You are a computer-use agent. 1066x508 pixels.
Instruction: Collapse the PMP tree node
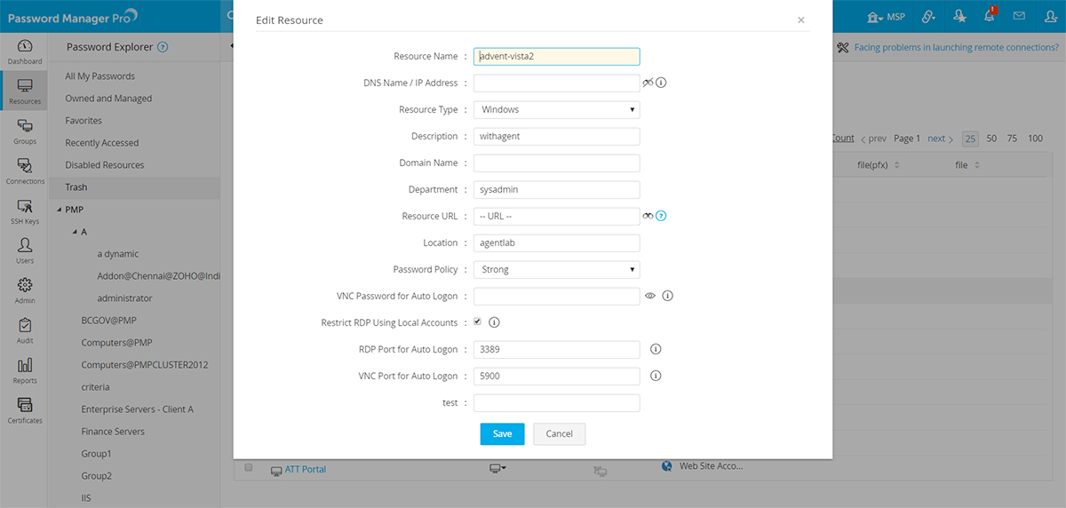(59, 210)
